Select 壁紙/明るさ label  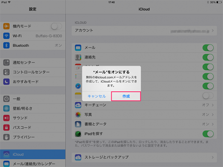tap(22, 109)
